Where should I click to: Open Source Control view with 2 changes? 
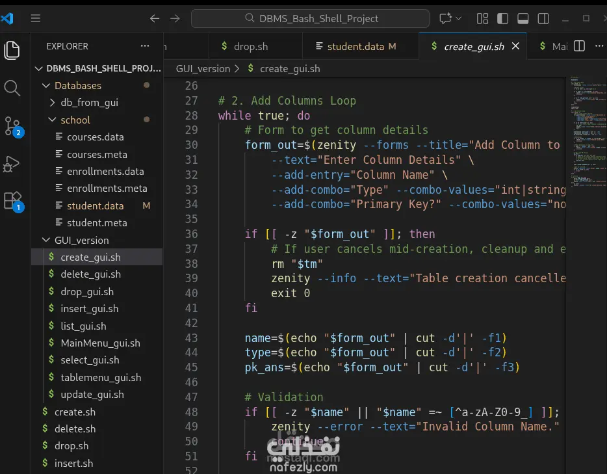12,126
